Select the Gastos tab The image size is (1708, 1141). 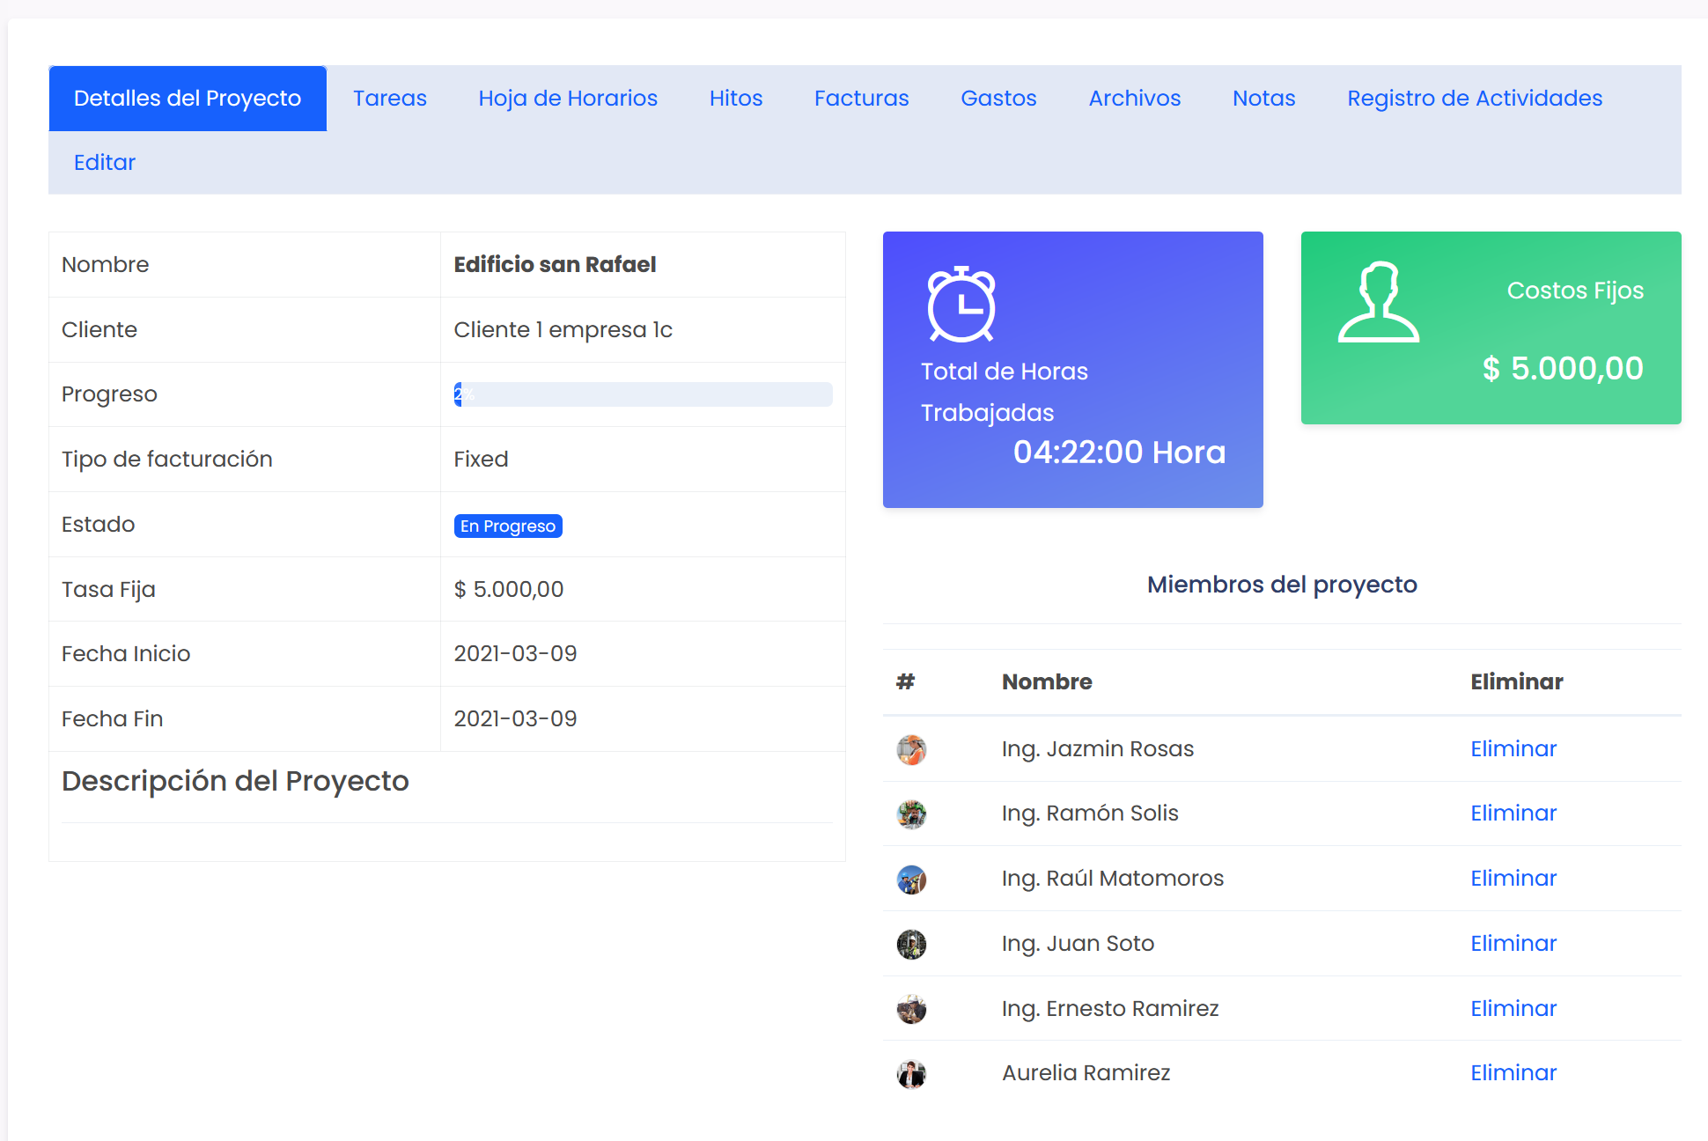pos(998,99)
